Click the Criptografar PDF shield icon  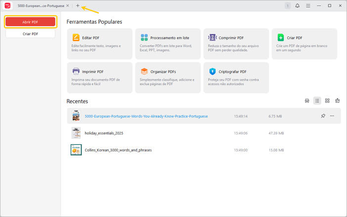[213, 71]
